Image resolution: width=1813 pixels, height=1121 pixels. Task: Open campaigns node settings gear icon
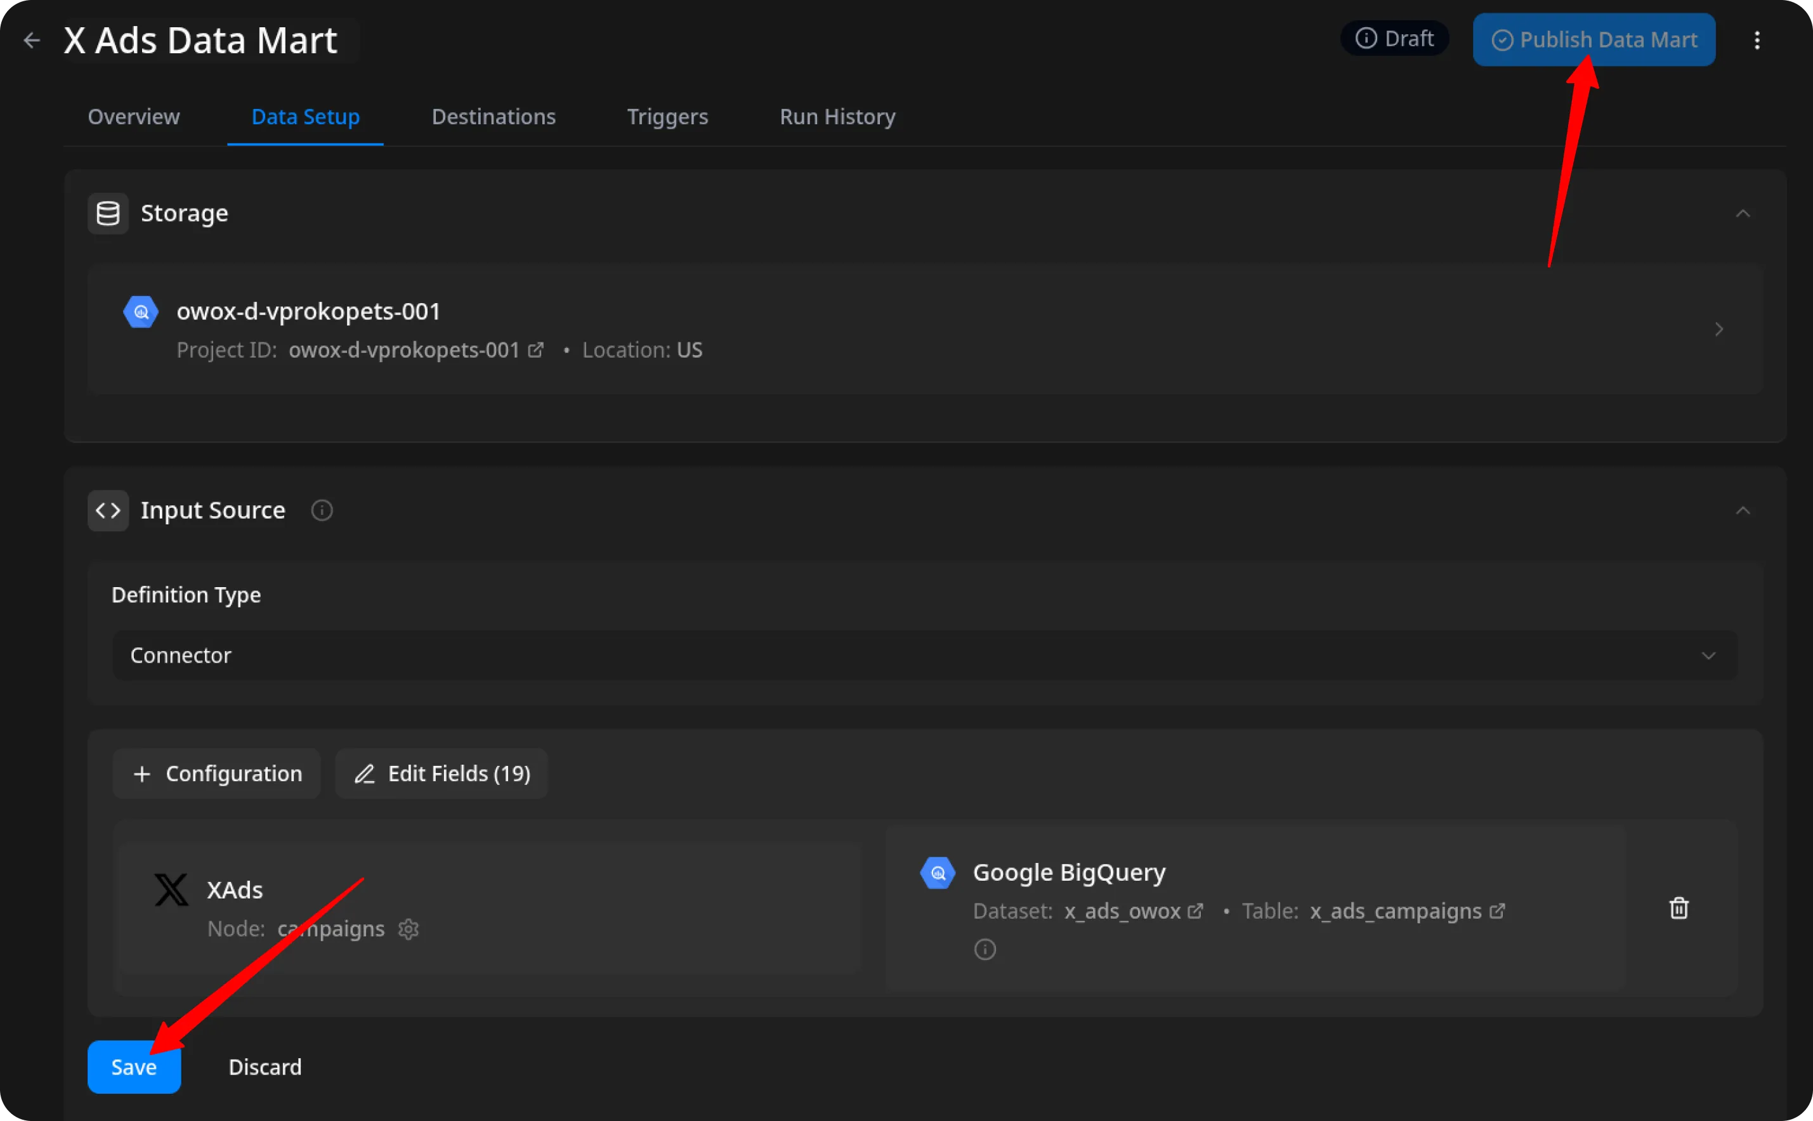click(x=409, y=929)
